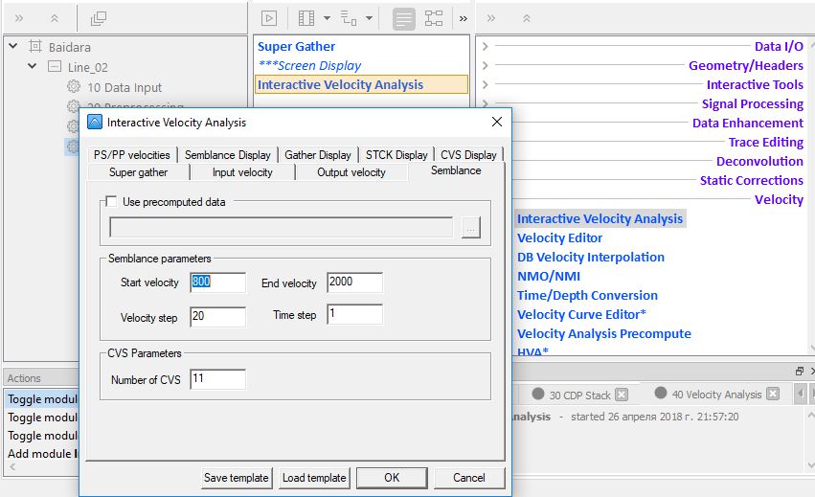The height and width of the screenshot is (497, 815).
Task: Select Velocity Analysis Precompute module
Action: [604, 334]
